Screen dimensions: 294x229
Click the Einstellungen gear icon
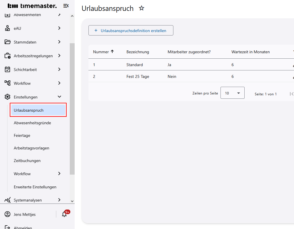(7, 97)
